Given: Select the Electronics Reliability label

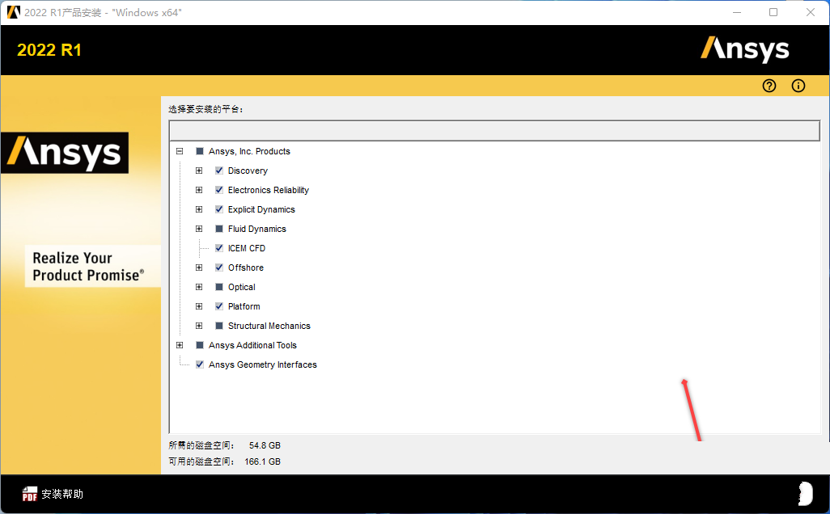Looking at the screenshot, I should (269, 191).
